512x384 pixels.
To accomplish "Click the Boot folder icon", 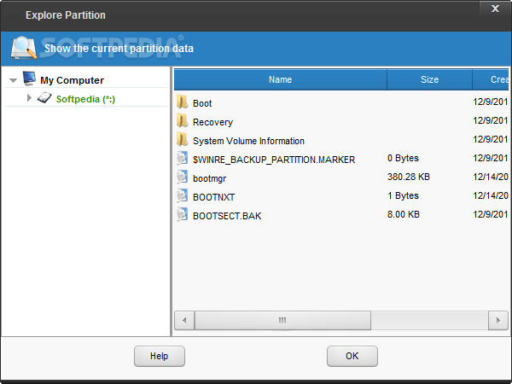I will (182, 102).
